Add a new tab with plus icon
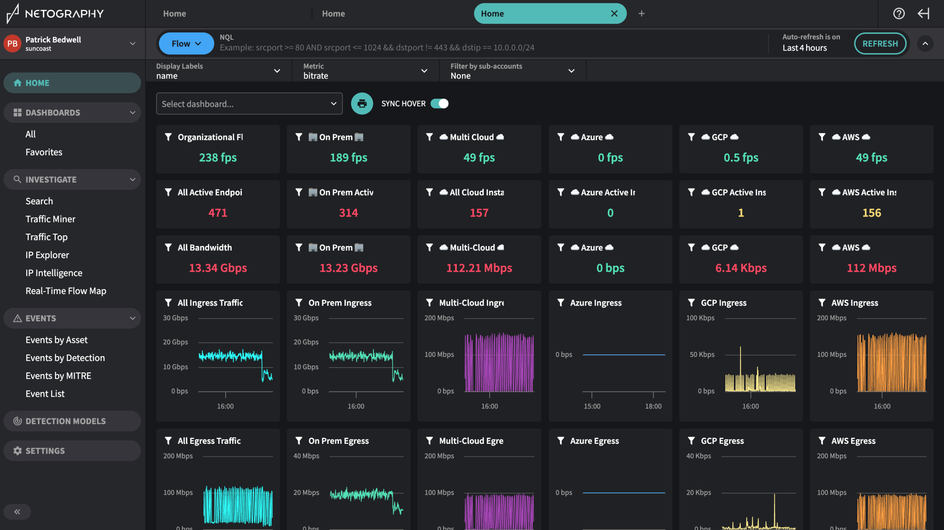 coord(642,14)
